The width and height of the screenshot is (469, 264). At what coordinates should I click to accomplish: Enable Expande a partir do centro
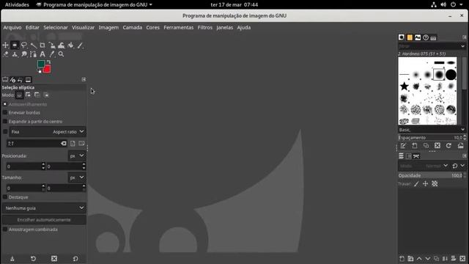pyautogui.click(x=5, y=122)
